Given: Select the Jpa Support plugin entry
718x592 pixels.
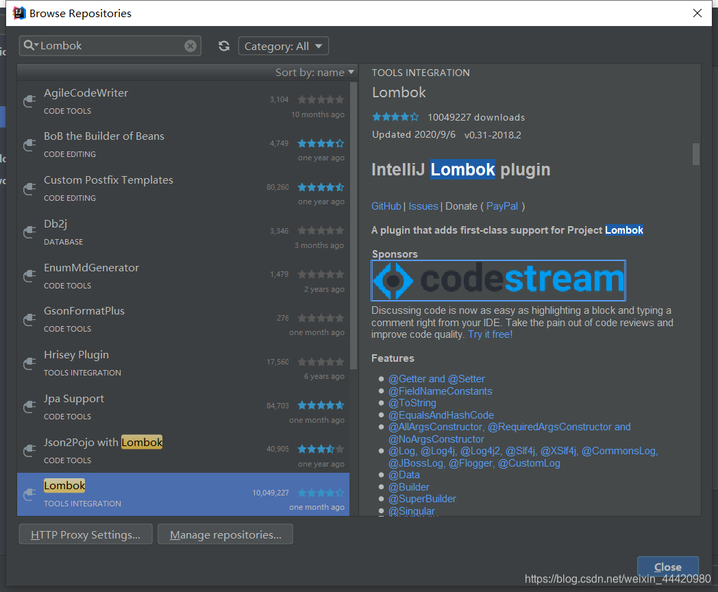Looking at the screenshot, I should (183, 408).
